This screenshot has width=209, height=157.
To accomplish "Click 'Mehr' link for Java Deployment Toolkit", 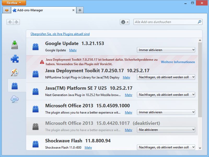I will point(126,77).
